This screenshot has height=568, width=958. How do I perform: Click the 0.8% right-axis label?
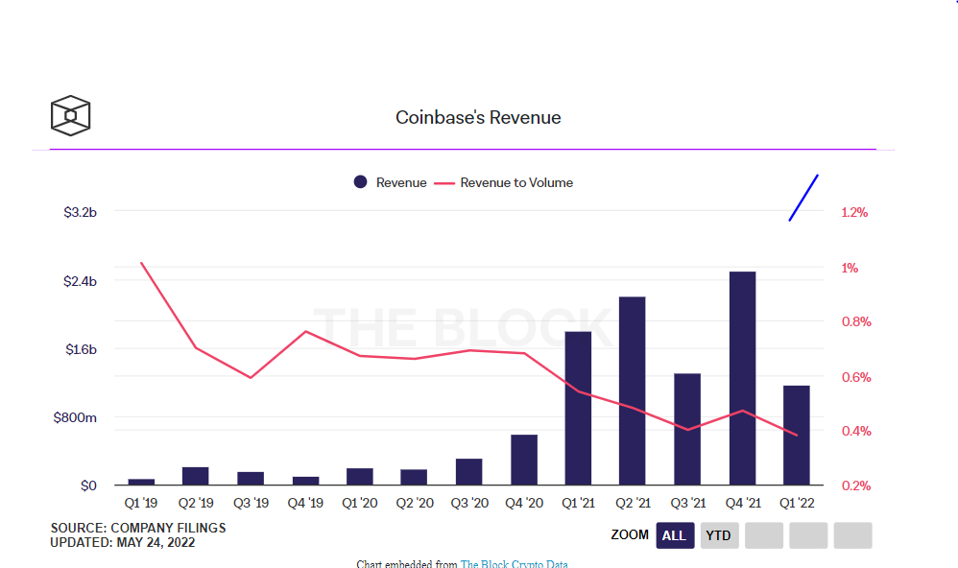(x=856, y=321)
